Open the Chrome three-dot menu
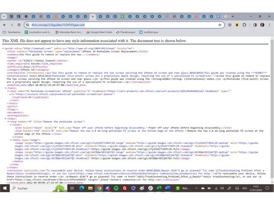The height and width of the screenshot is (205, 274). coord(269,25)
